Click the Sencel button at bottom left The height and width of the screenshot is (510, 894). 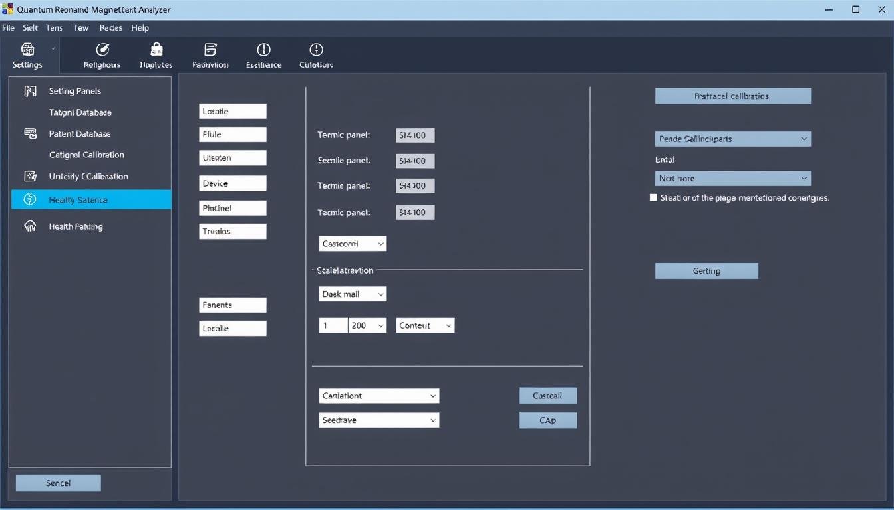click(x=58, y=483)
